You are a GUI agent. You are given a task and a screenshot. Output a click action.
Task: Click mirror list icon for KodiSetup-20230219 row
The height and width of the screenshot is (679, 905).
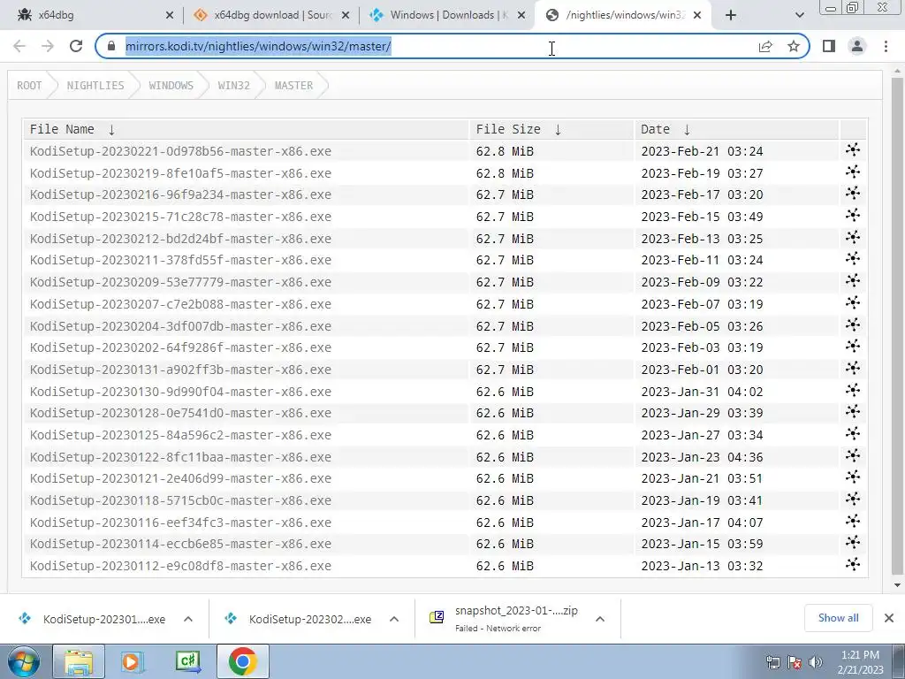tap(853, 172)
